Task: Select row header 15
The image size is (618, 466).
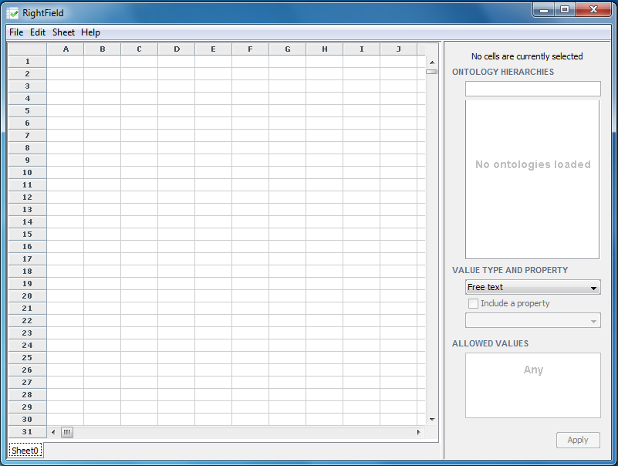Action: tap(27, 234)
